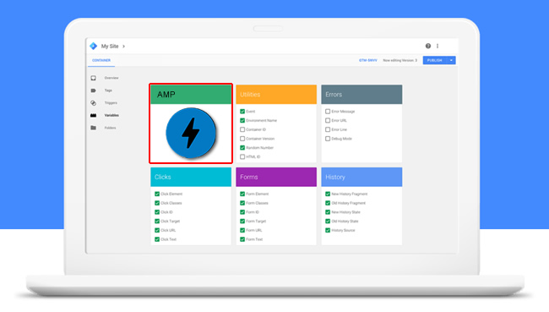
Task: Click the teal Clicks card header
Action: [191, 177]
